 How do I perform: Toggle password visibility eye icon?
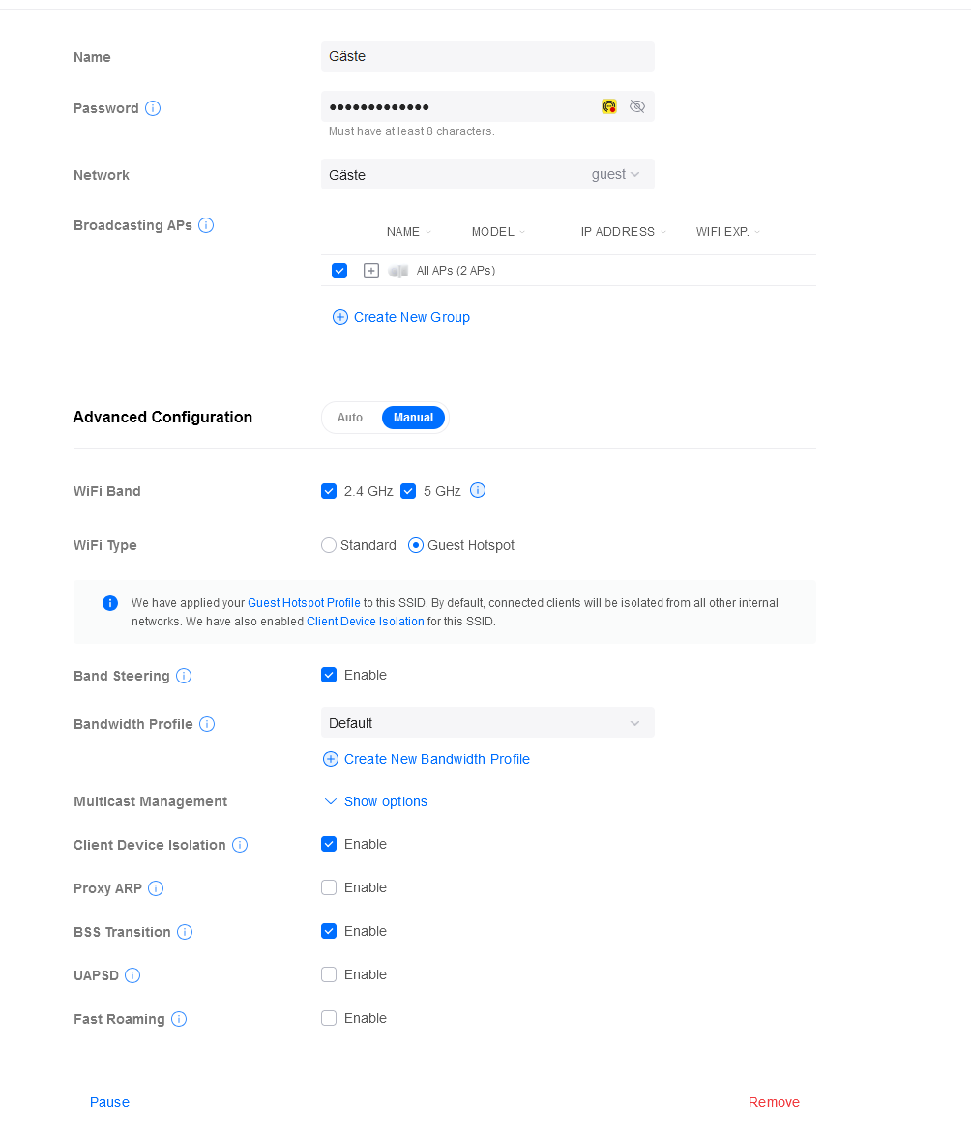point(636,106)
